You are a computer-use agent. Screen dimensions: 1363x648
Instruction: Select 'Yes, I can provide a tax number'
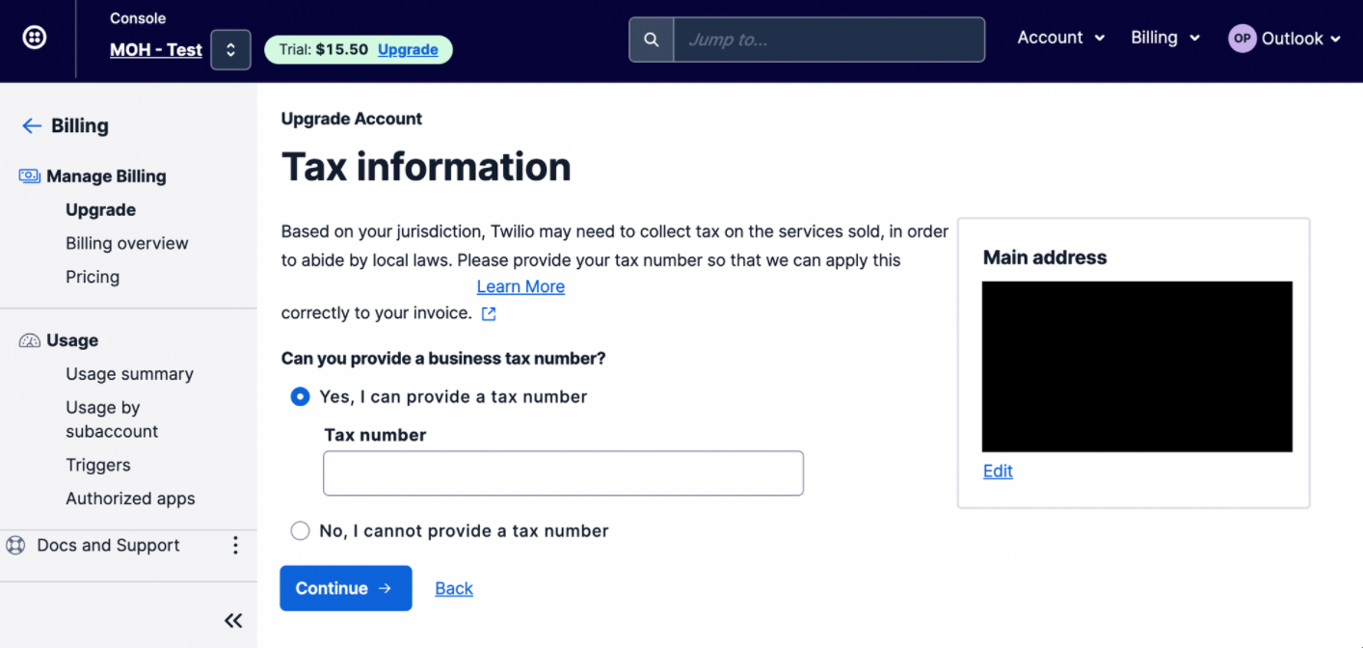pos(301,396)
